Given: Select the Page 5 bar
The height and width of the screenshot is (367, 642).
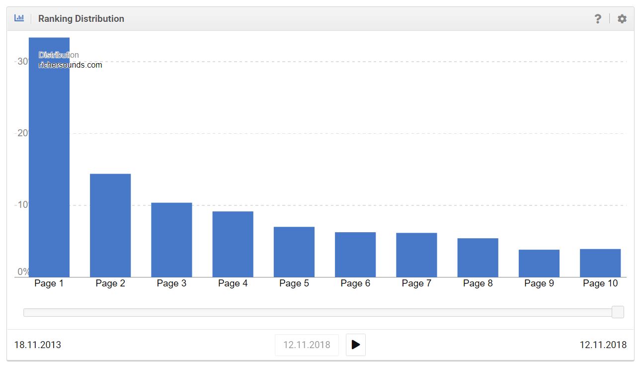Looking at the screenshot, I should 294,252.
